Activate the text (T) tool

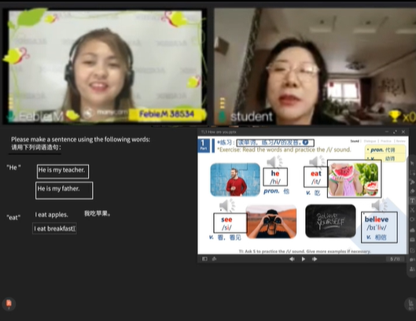click(x=412, y=201)
